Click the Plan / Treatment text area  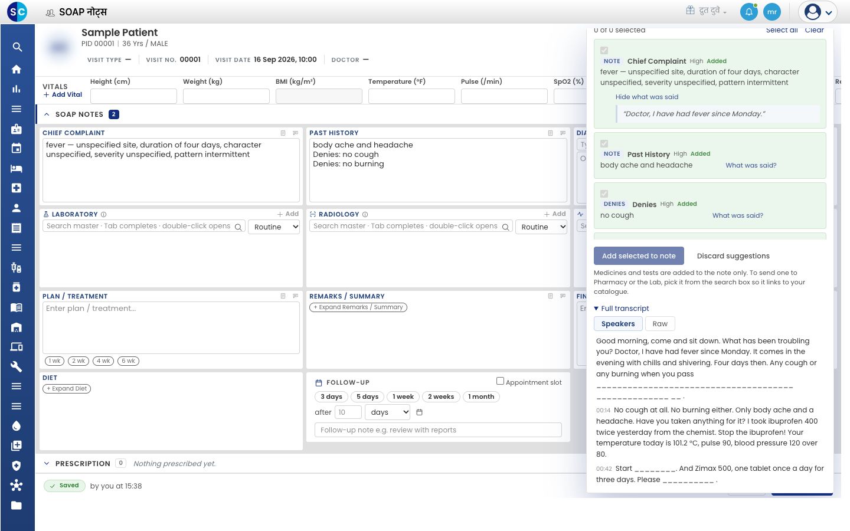(171, 328)
